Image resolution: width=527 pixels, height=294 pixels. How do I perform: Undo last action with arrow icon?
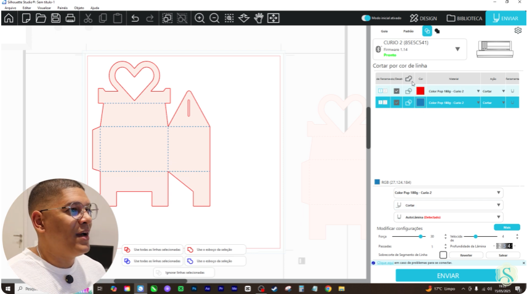pos(135,18)
